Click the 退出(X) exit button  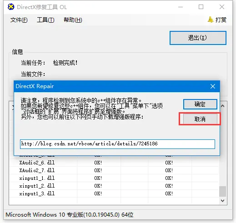(198, 38)
